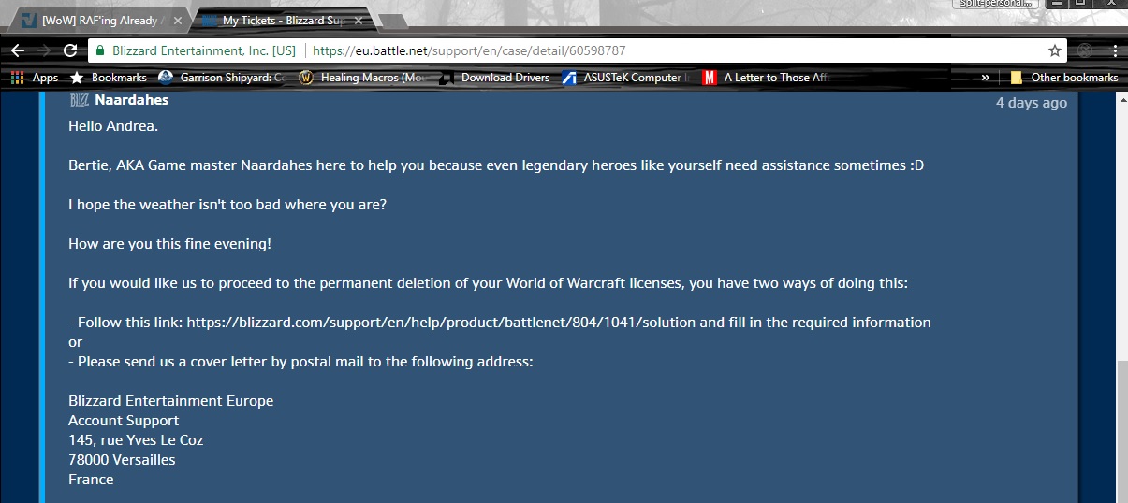The height and width of the screenshot is (503, 1128).
Task: Click the browser forward arrow
Action: (43, 50)
